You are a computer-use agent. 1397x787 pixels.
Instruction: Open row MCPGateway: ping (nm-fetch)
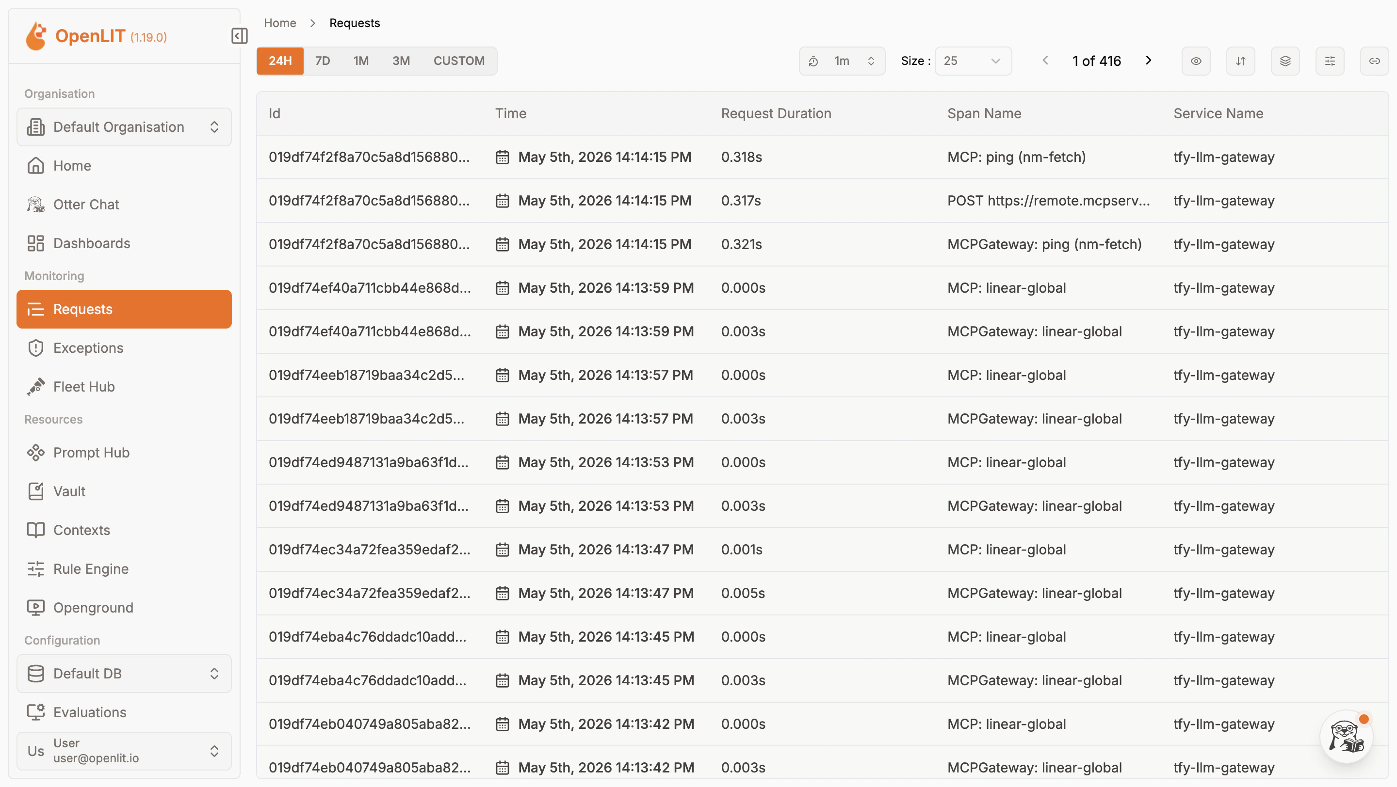click(x=822, y=244)
